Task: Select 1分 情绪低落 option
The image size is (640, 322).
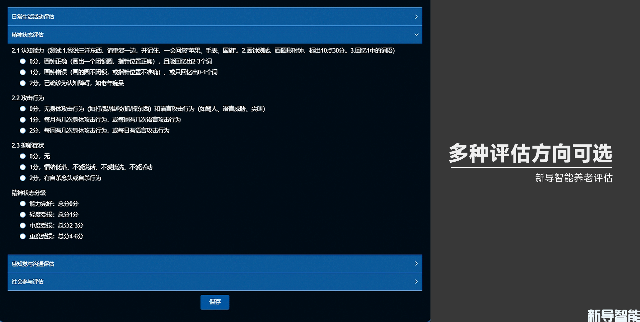Action: (23, 167)
